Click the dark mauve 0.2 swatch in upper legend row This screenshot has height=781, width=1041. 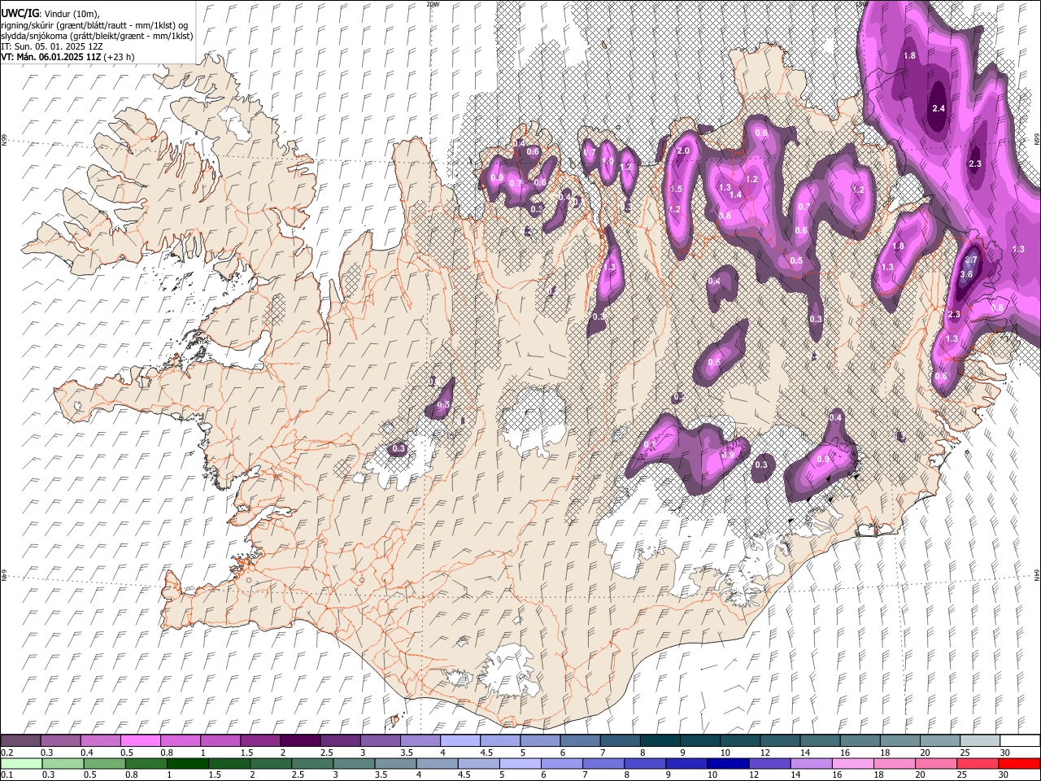(20, 741)
